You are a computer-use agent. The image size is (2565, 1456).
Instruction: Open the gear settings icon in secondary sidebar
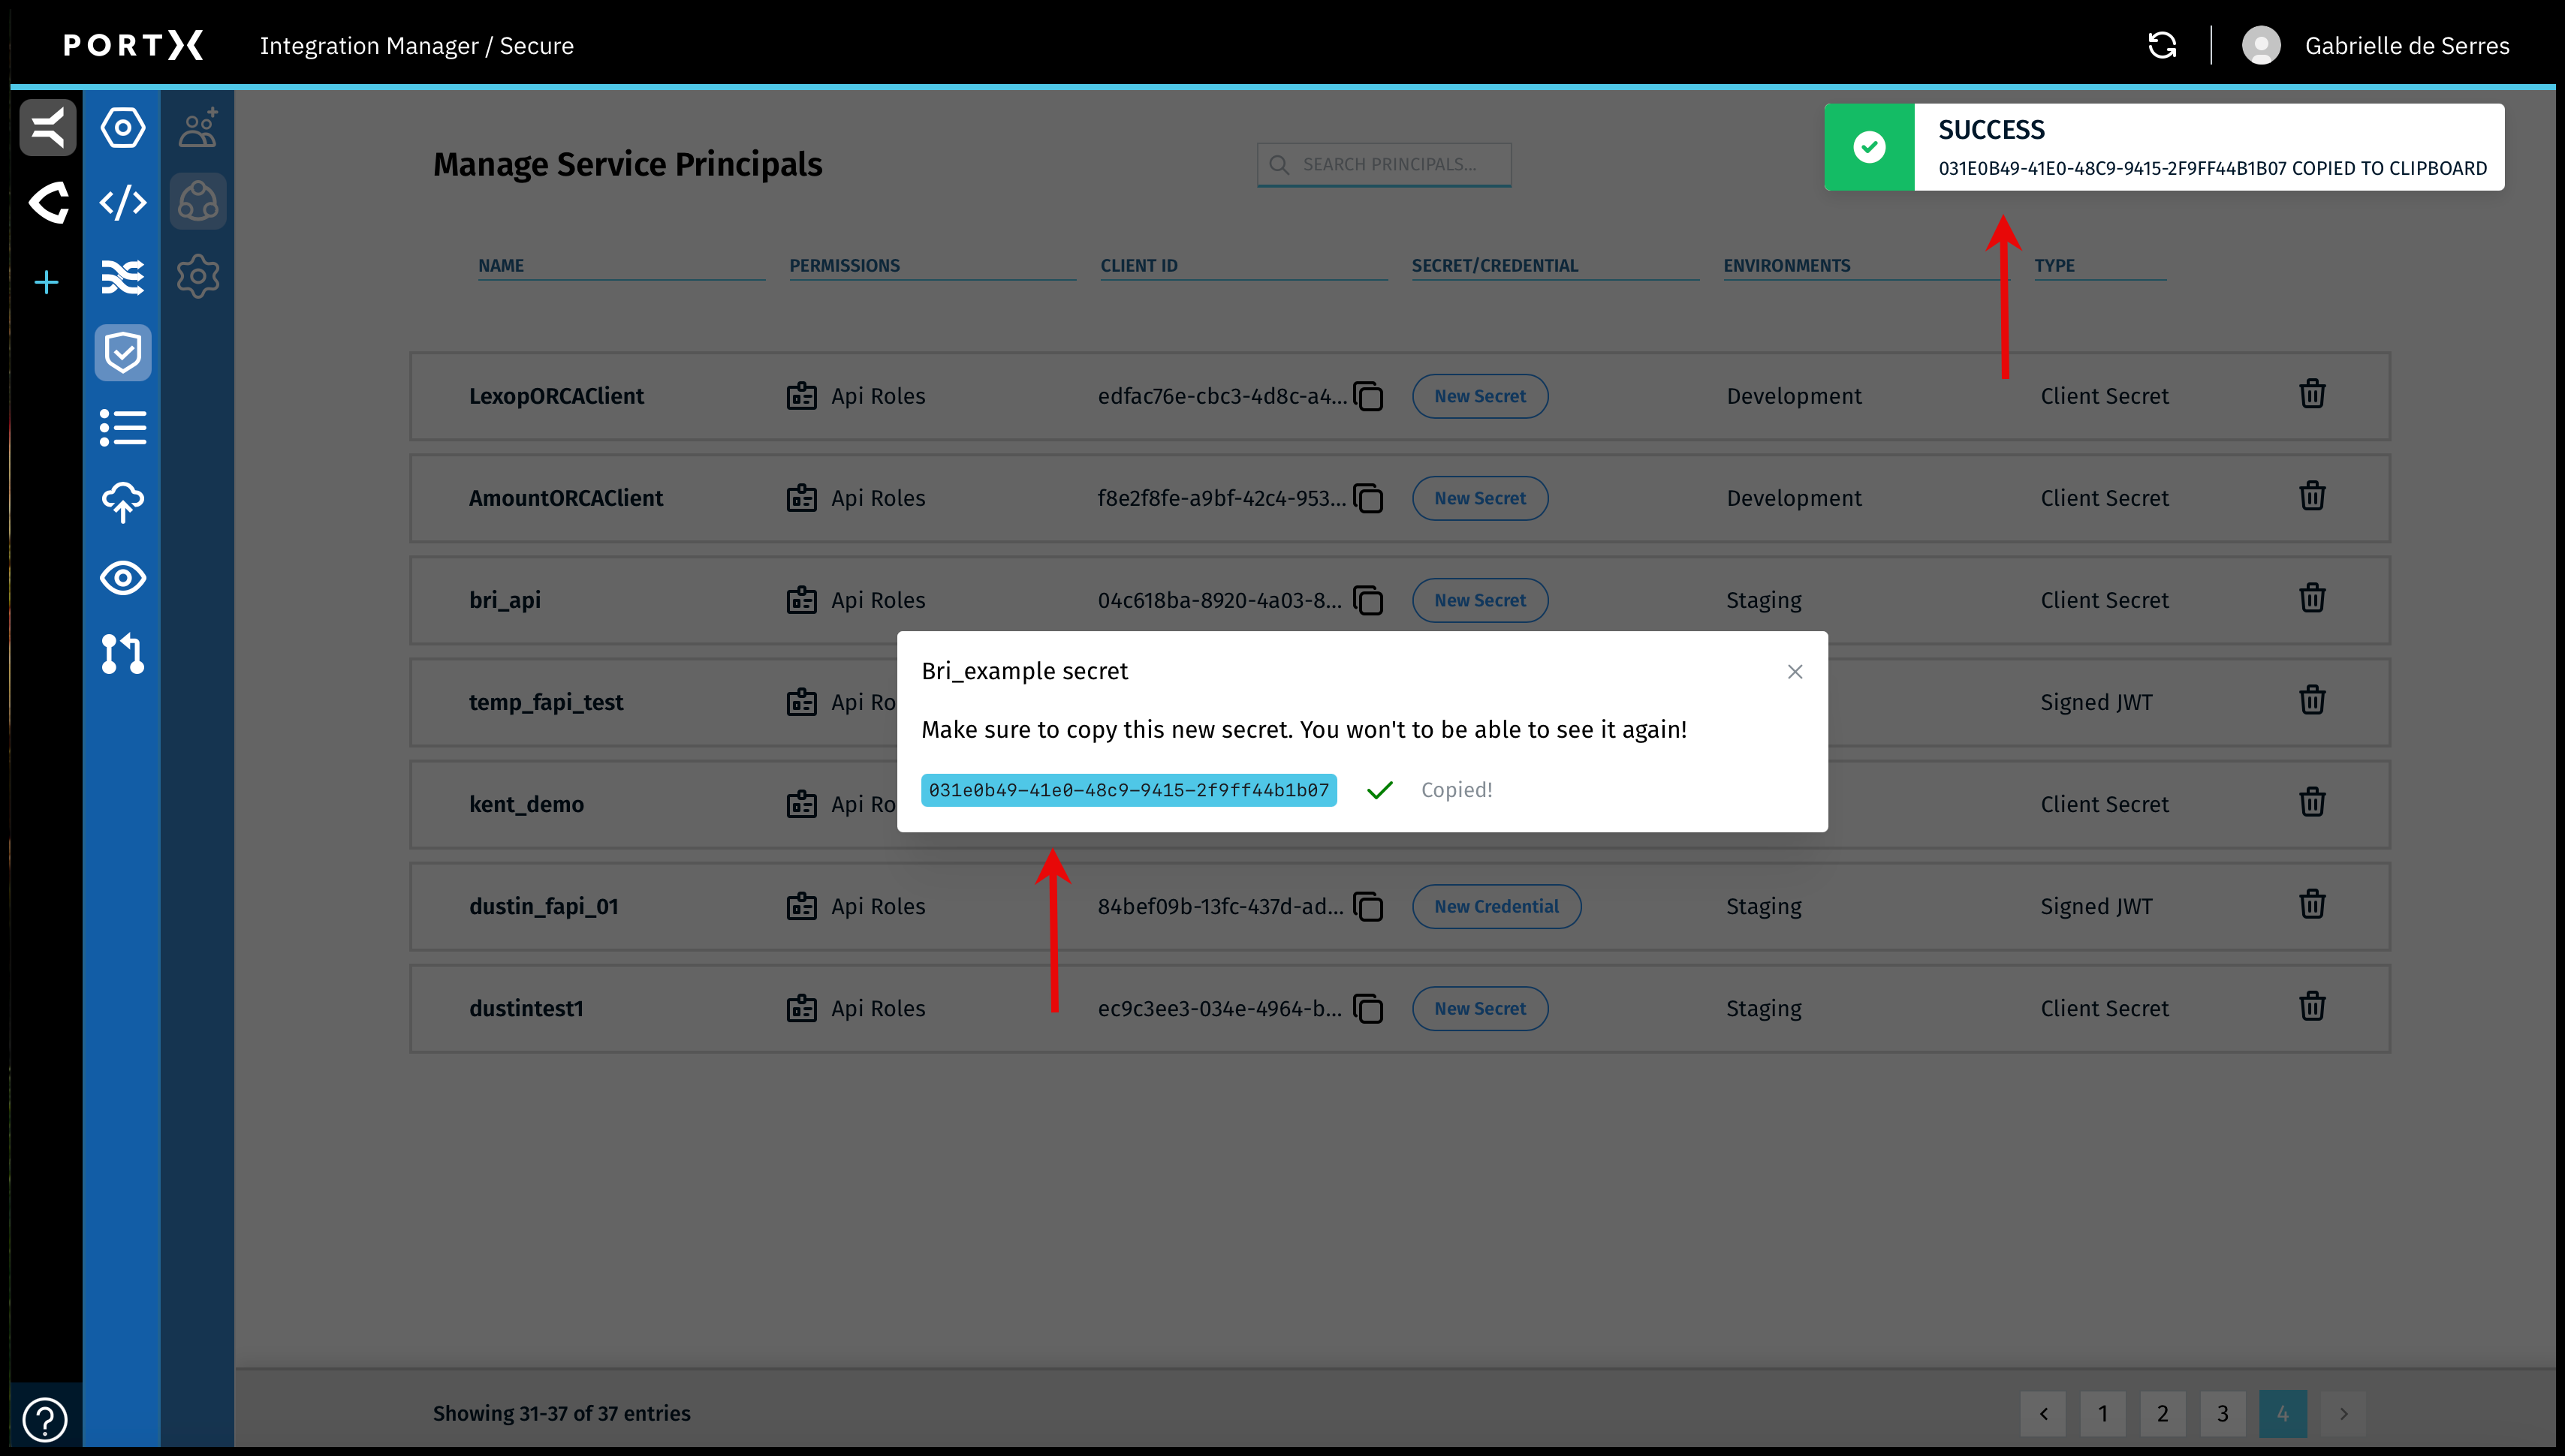point(197,277)
